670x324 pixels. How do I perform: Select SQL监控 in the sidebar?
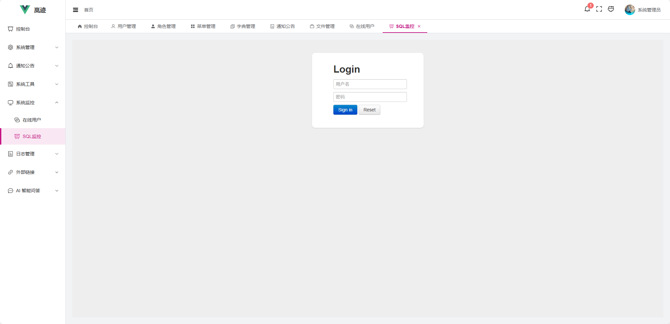(x=32, y=136)
